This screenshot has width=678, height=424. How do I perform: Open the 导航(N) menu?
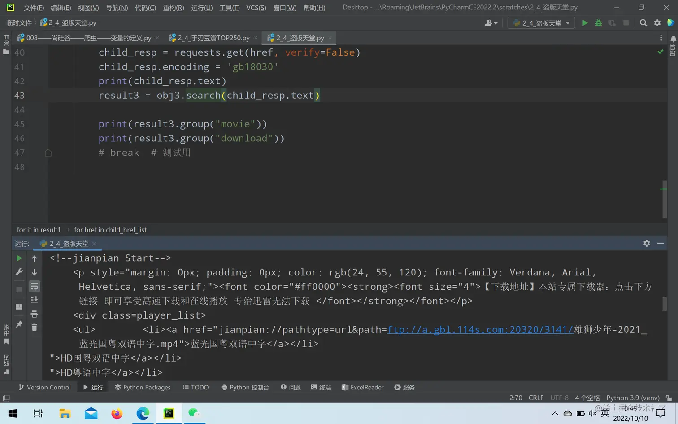pyautogui.click(x=117, y=8)
